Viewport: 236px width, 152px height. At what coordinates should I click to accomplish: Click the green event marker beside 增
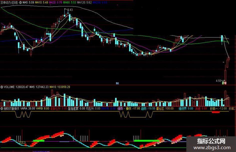(223, 83)
